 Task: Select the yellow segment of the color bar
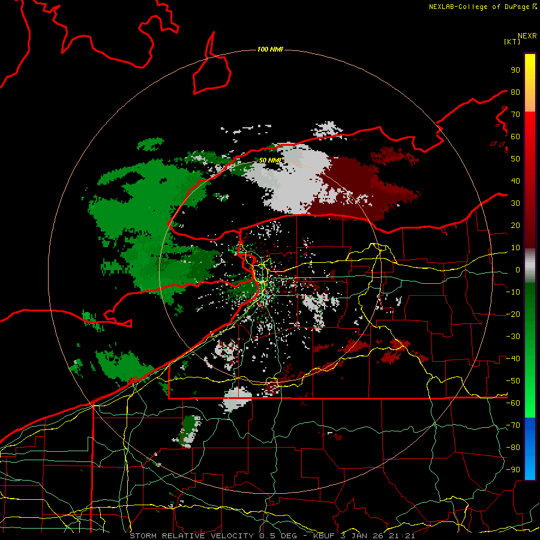click(x=530, y=67)
